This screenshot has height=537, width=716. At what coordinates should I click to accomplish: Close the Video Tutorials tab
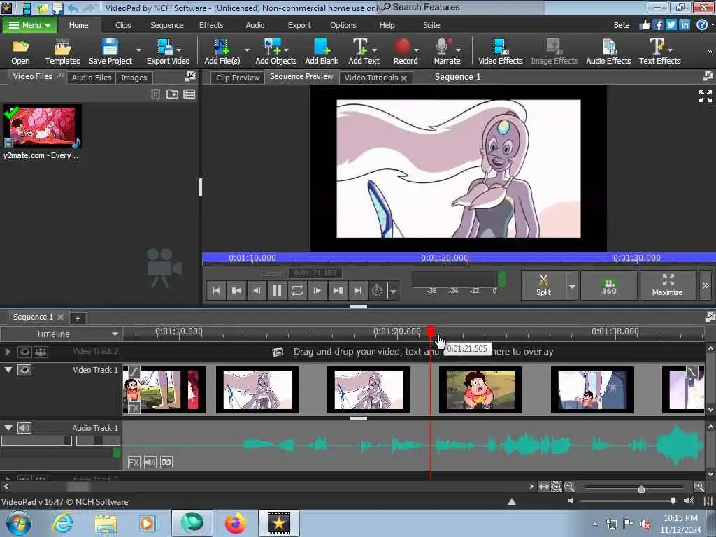coord(403,78)
